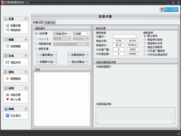Click the resize grip icon in status bar
Viewport: 181px width, 136px height.
coord(179,134)
